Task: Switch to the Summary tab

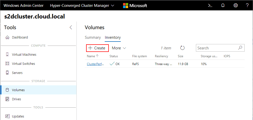Action: coord(93,37)
